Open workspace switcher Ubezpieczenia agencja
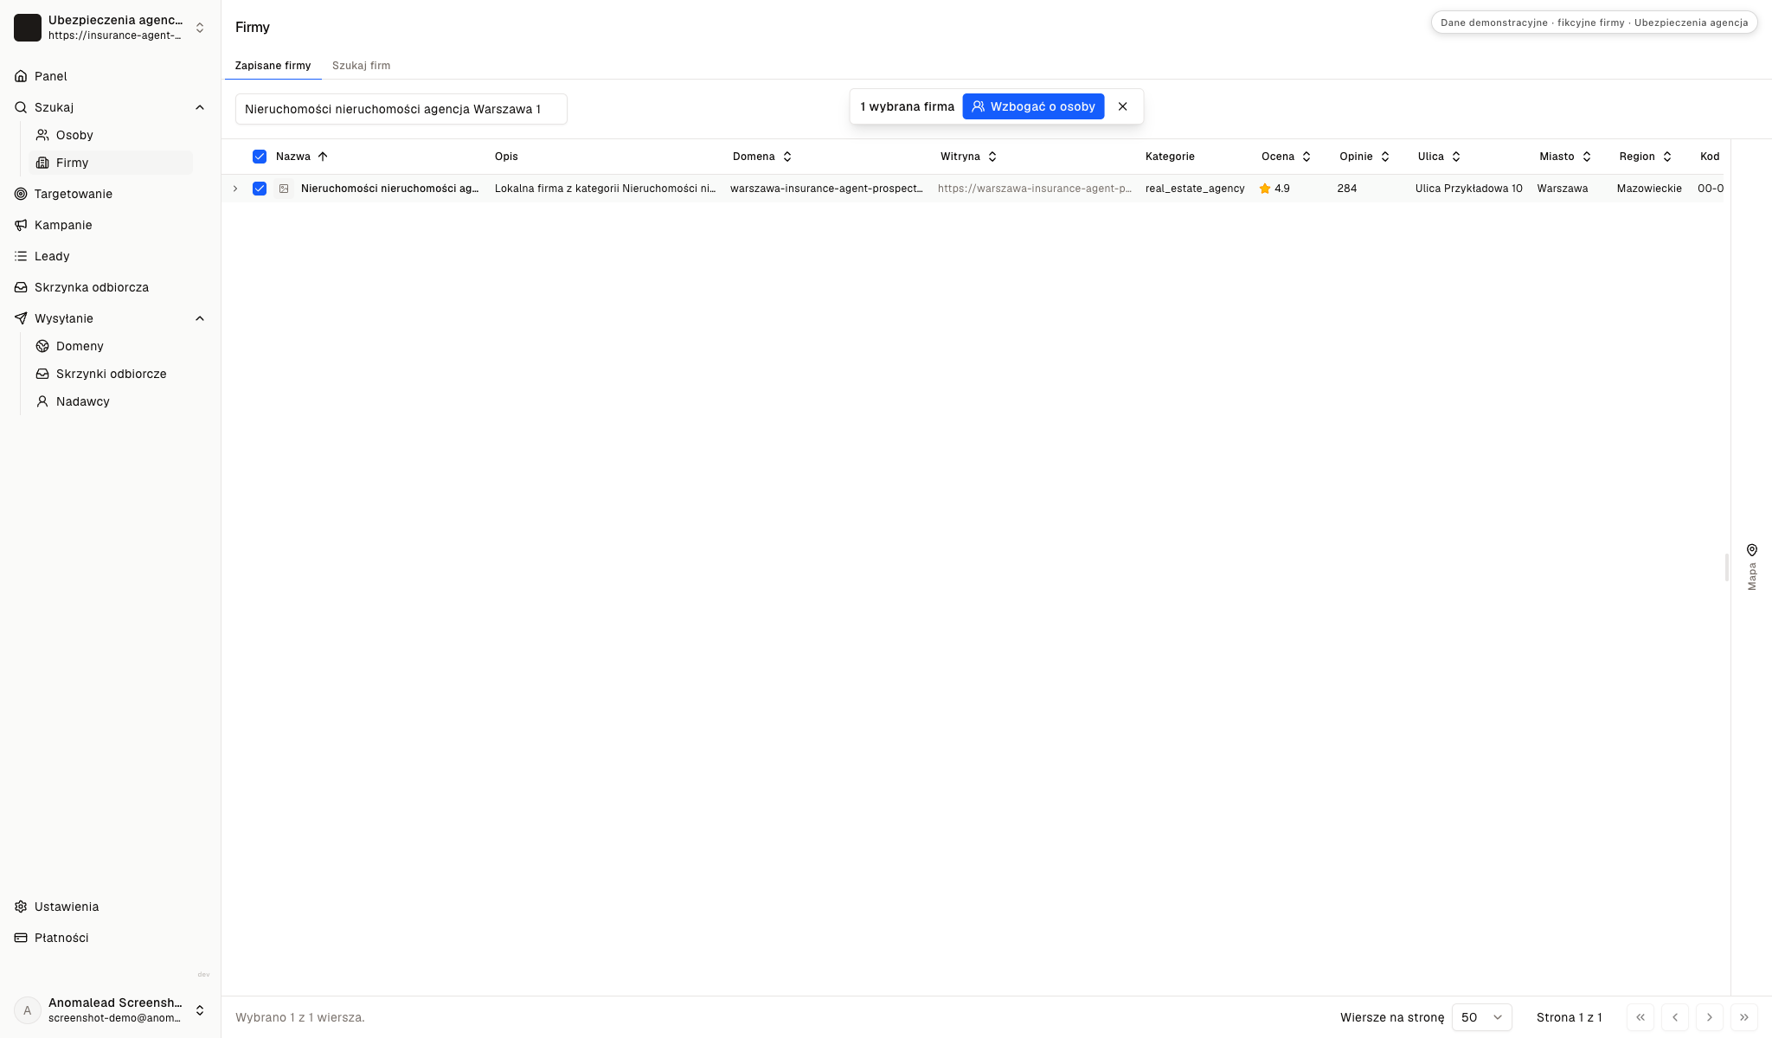Image resolution: width=1772 pixels, height=1038 pixels. tap(110, 28)
